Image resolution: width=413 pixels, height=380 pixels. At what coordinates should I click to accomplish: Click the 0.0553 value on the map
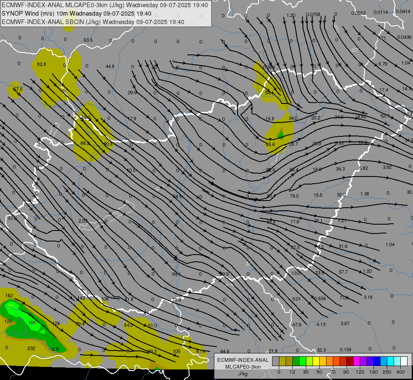358,13
